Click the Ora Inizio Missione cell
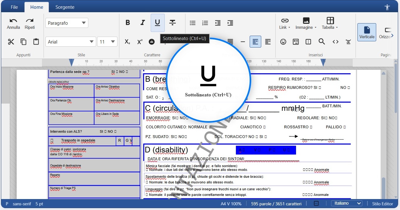The height and width of the screenshot is (210, 400). pyautogui.click(x=71, y=90)
